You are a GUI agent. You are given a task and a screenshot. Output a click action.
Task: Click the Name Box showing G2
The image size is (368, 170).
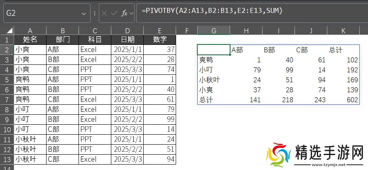click(x=42, y=13)
